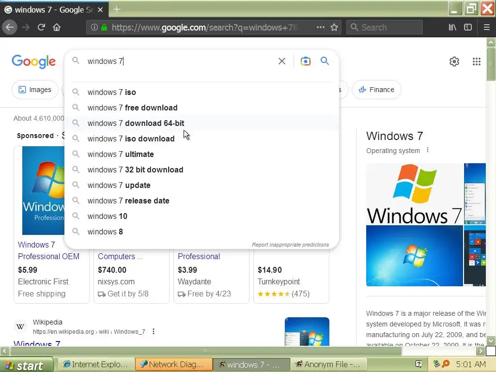The width and height of the screenshot is (496, 372).
Task: Switch to Internet Explorer taskbar item
Action: pyautogui.click(x=95, y=364)
